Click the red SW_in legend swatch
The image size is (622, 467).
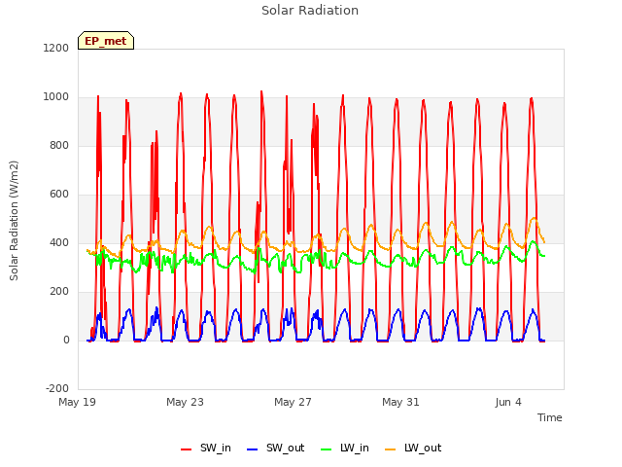186,449
